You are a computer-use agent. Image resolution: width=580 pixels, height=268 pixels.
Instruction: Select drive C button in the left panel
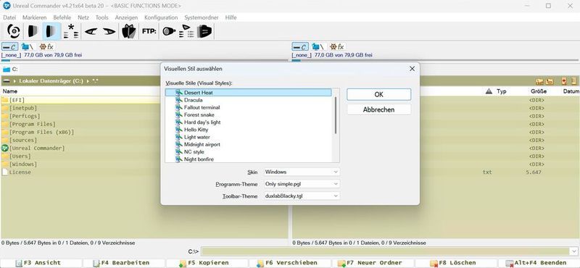point(9,46)
